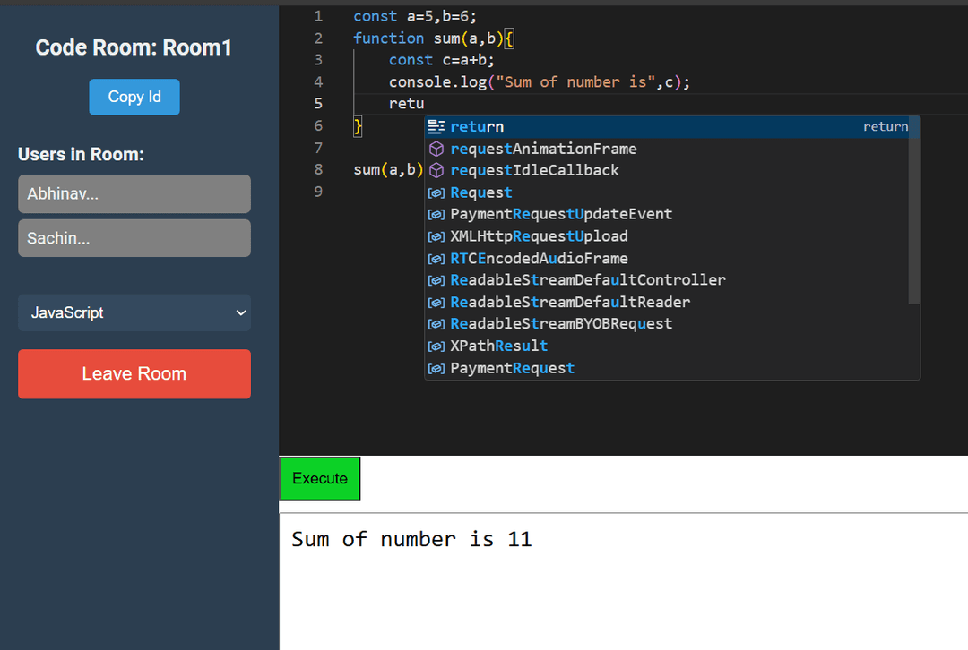Click the icon beside ReadableStreamDefaultReader
This screenshot has width=968, height=650.
(x=436, y=302)
